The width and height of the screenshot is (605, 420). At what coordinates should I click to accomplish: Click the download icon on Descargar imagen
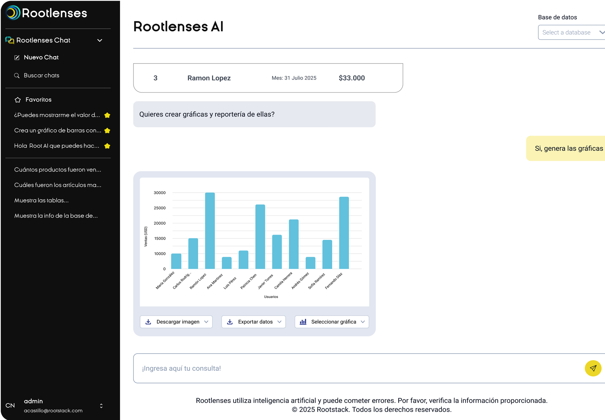click(x=149, y=322)
